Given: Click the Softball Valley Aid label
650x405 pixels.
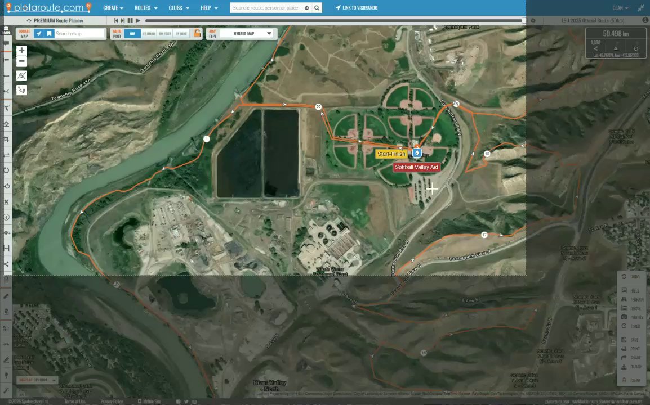Looking at the screenshot, I should click(x=416, y=167).
